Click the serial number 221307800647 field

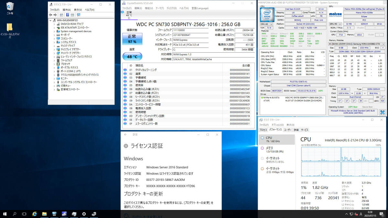pyautogui.click(x=190, y=35)
